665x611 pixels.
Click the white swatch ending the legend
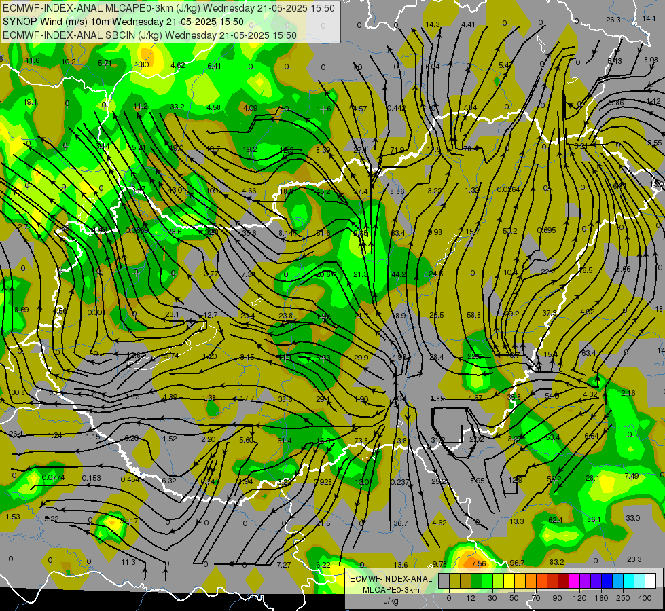[650, 581]
